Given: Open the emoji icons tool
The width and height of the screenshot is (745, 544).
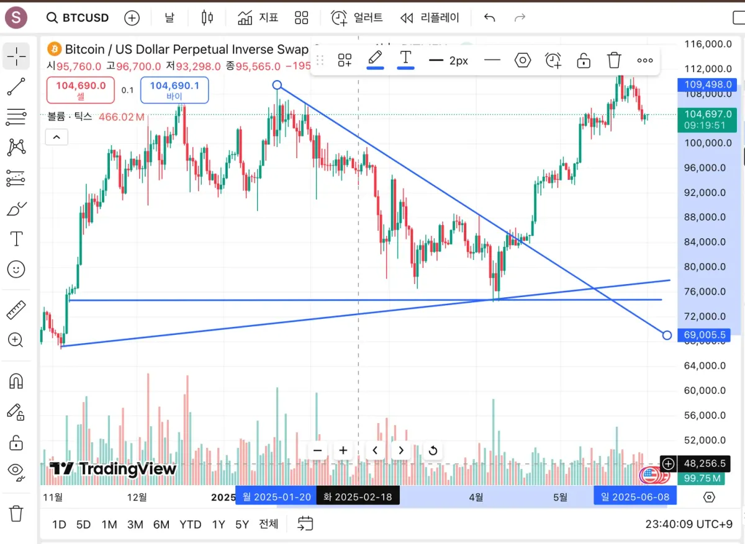Looking at the screenshot, I should point(16,269).
